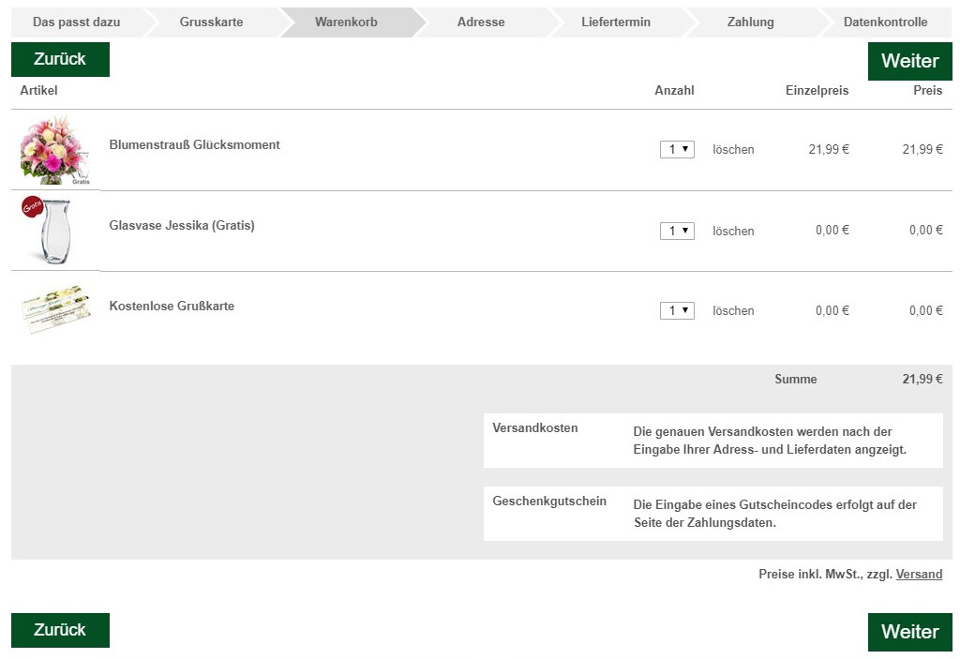Click the Artikel column header

tap(38, 91)
